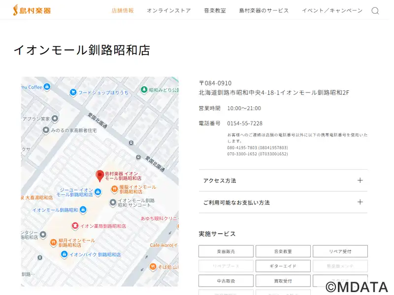The image size is (394, 295).
Task: Click phone number 0154-55-7228
Action: click(245, 123)
